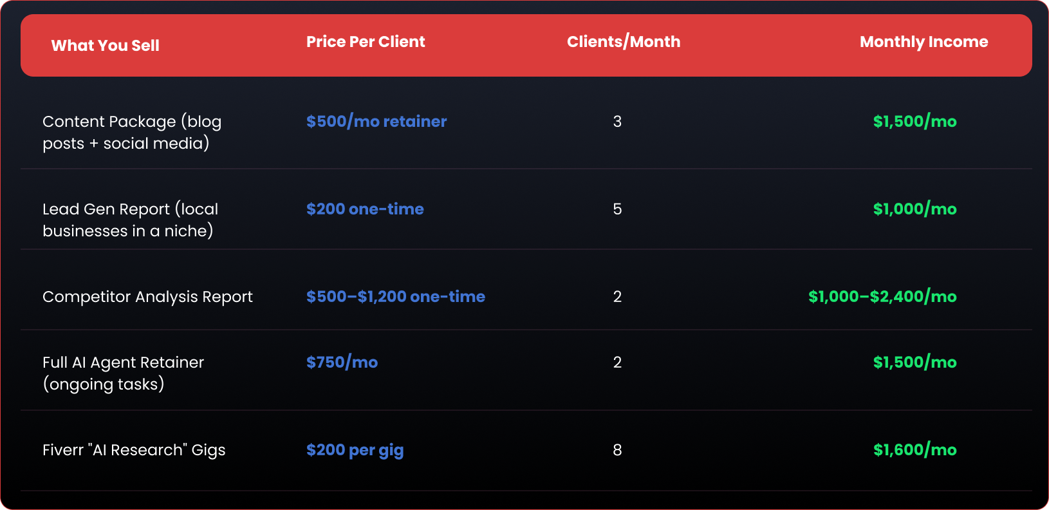
Task: Select the "Clients/Month" header
Action: (623, 42)
